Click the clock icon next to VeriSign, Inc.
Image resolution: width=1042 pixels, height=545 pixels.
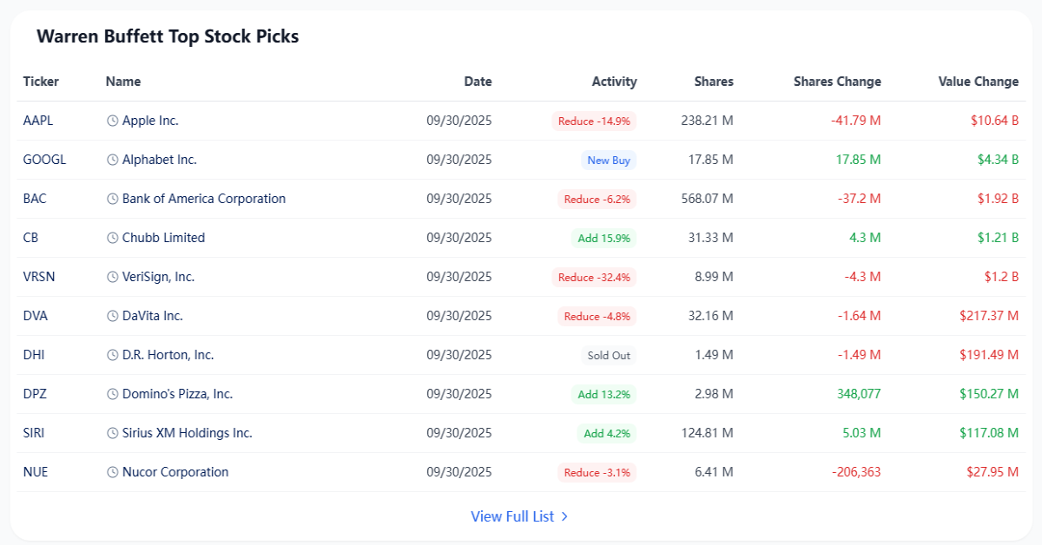[x=112, y=277]
